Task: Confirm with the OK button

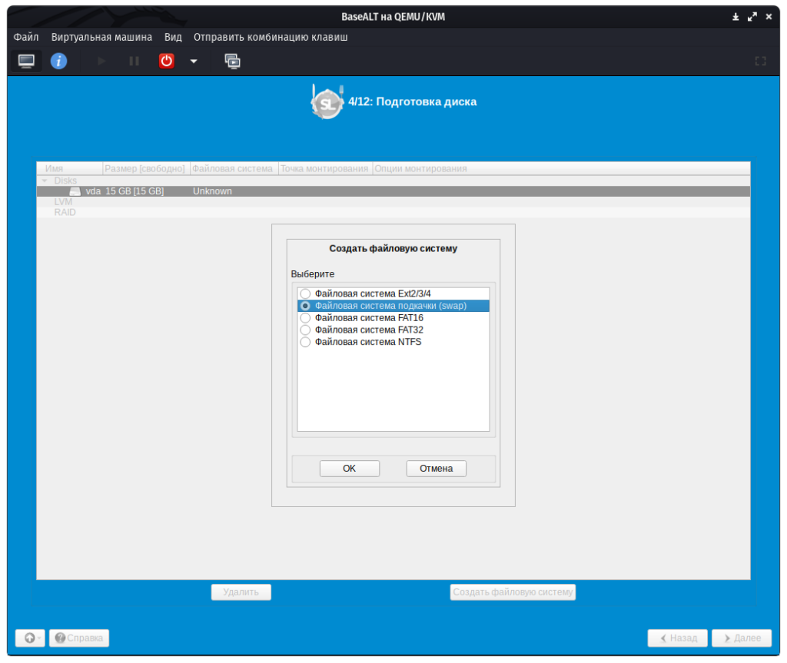Action: pos(349,469)
